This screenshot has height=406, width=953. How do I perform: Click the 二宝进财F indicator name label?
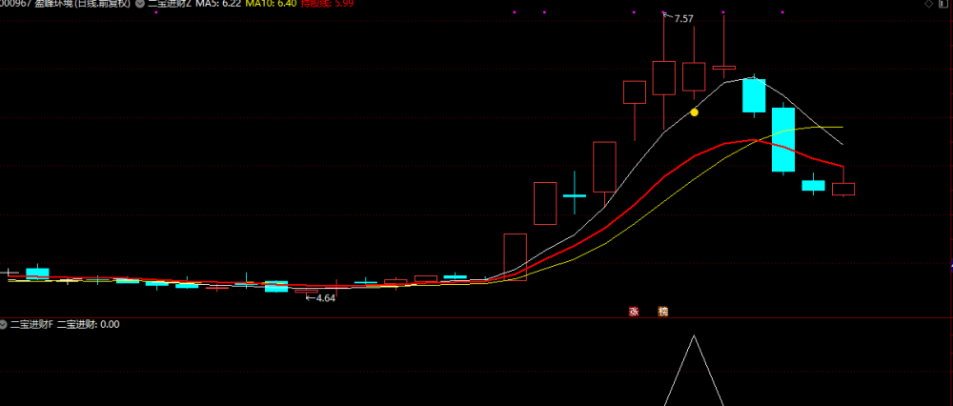click(x=31, y=325)
